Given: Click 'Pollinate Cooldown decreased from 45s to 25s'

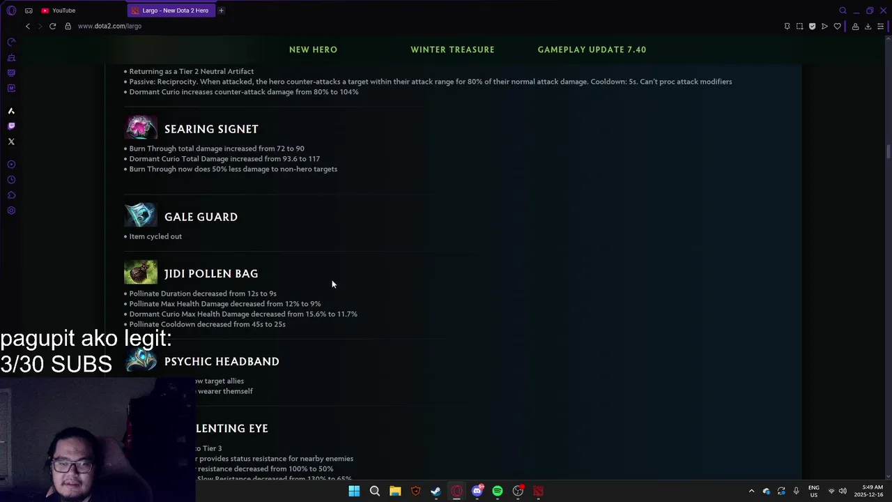Looking at the screenshot, I should tap(207, 324).
